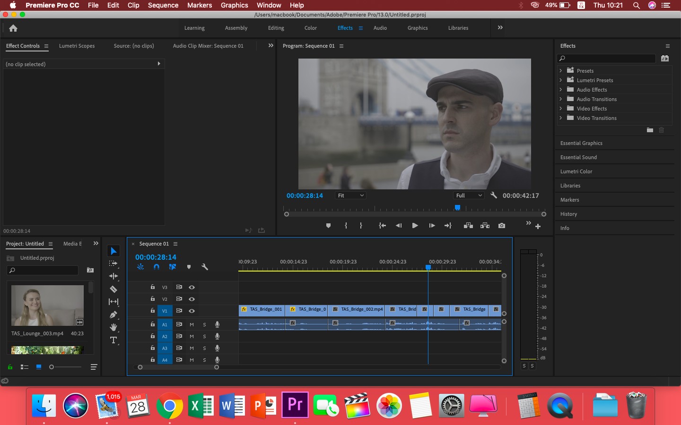Open the Full playback resolution dropdown
Viewport: 681px width, 425px height.
click(x=469, y=195)
